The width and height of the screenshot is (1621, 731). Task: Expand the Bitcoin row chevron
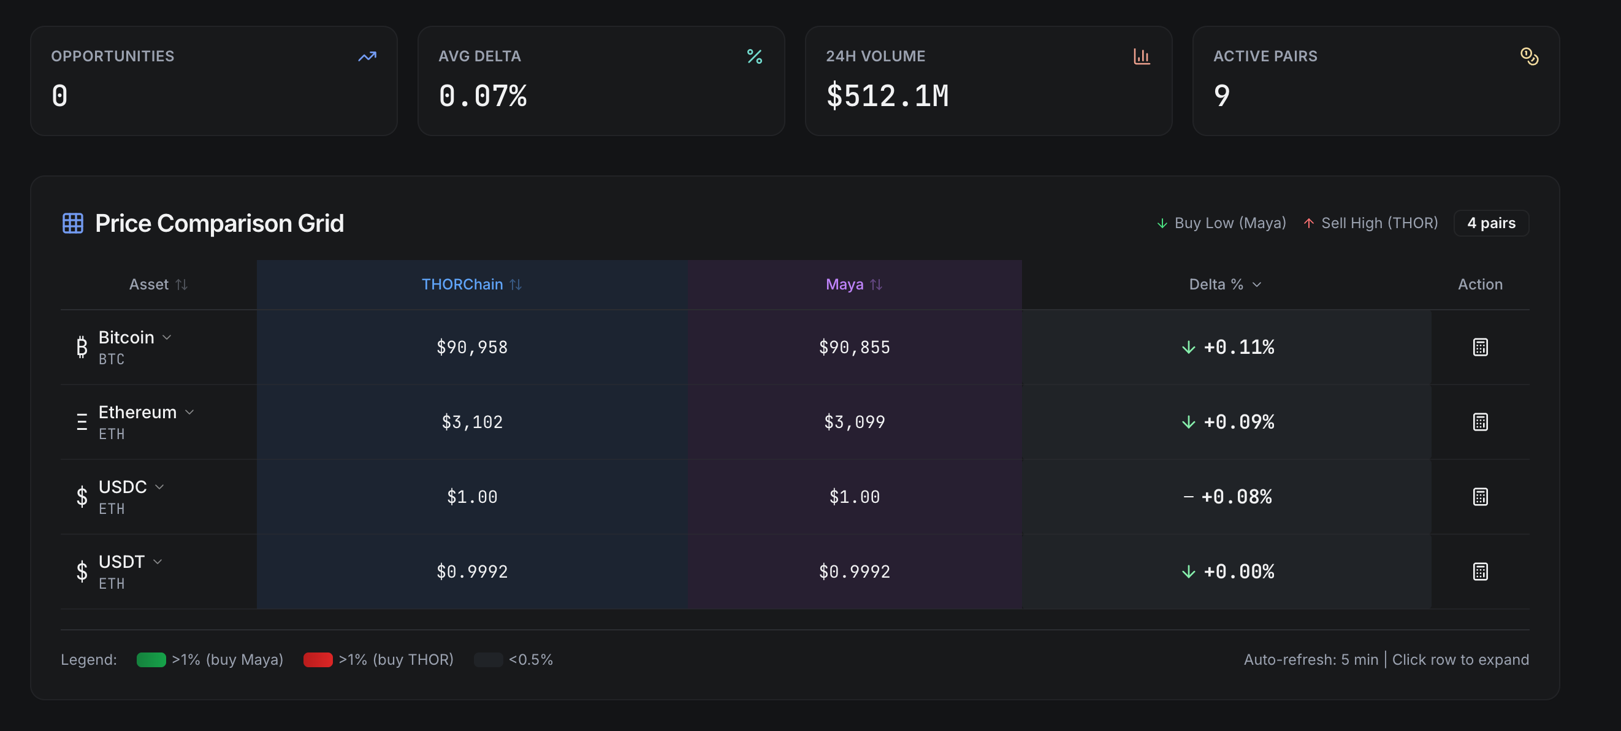[x=167, y=337]
